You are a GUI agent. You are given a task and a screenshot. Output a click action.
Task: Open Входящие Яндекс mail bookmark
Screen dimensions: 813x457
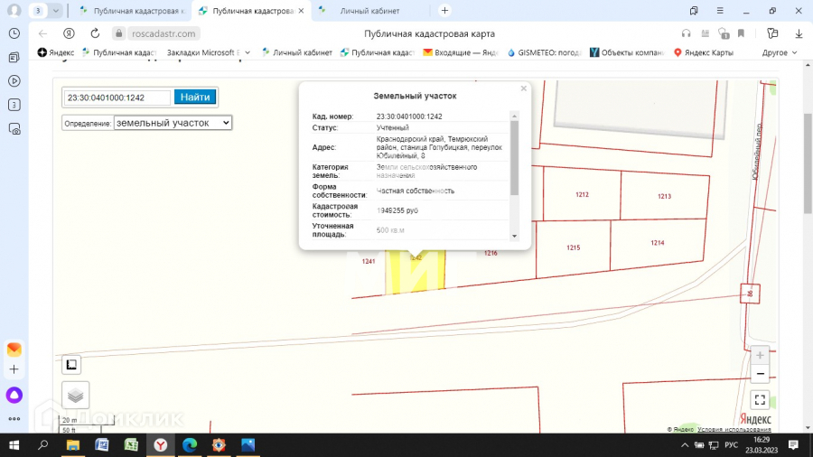tap(461, 52)
